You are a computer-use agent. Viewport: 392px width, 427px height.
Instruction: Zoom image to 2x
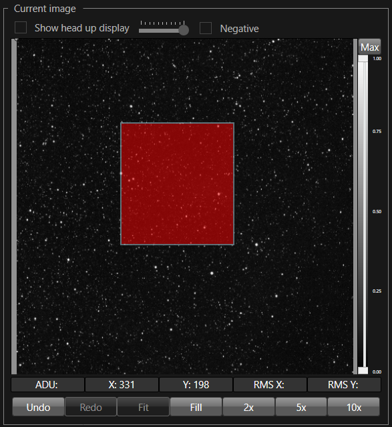tap(248, 407)
